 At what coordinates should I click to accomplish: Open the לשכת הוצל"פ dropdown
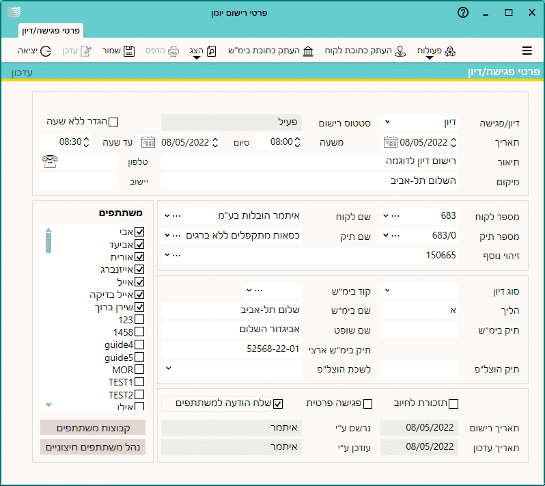[169, 368]
